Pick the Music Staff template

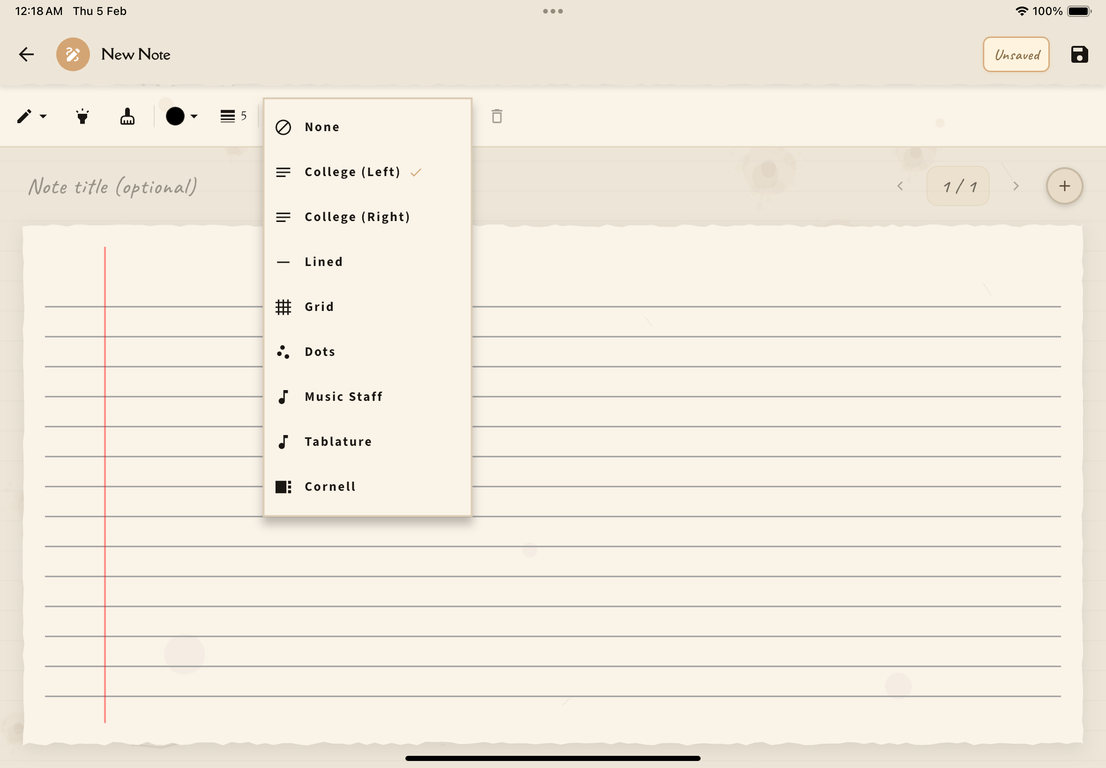tap(344, 397)
